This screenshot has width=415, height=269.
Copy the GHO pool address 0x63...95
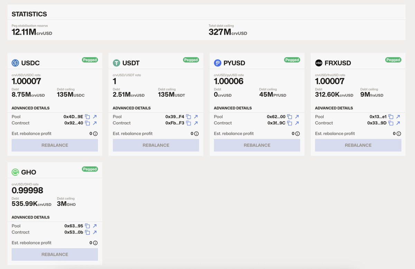[87, 226]
